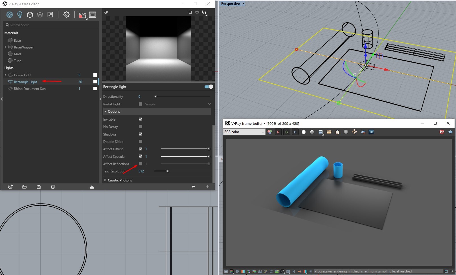This screenshot has width=456, height=275.
Task: Open the Textures category checker icon
Action: 50,15
